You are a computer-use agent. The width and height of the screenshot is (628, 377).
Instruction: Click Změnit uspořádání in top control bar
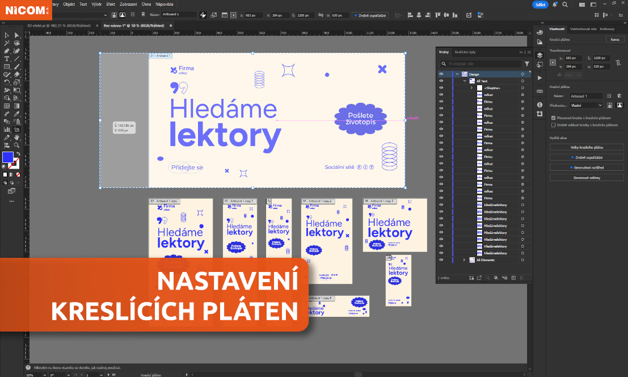370,15
